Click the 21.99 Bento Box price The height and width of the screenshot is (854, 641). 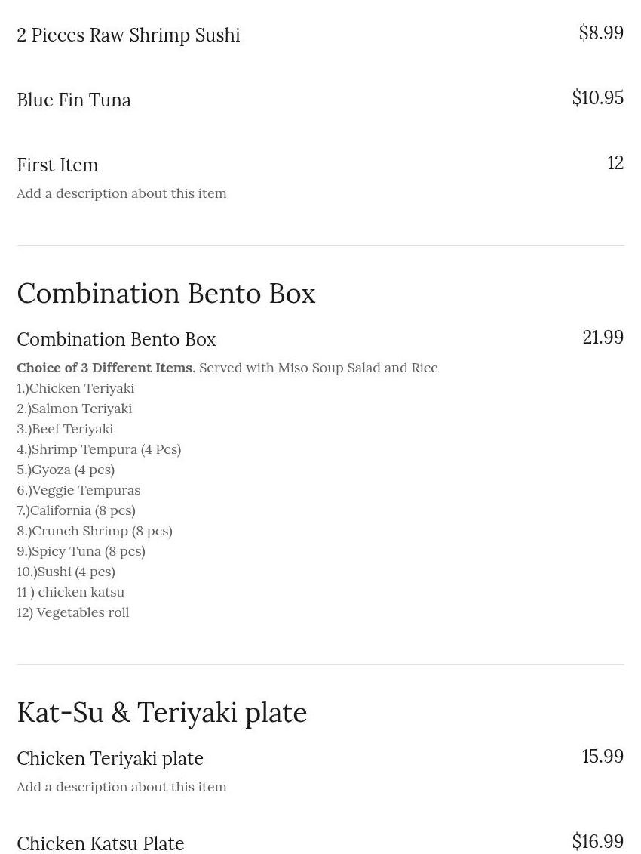point(603,338)
